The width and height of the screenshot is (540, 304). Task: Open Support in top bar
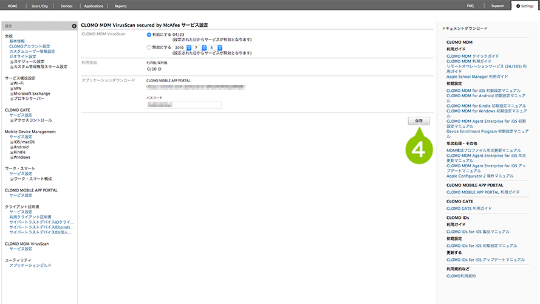click(x=497, y=6)
